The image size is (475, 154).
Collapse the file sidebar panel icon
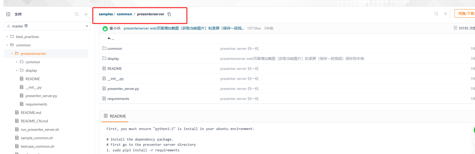[8, 14]
